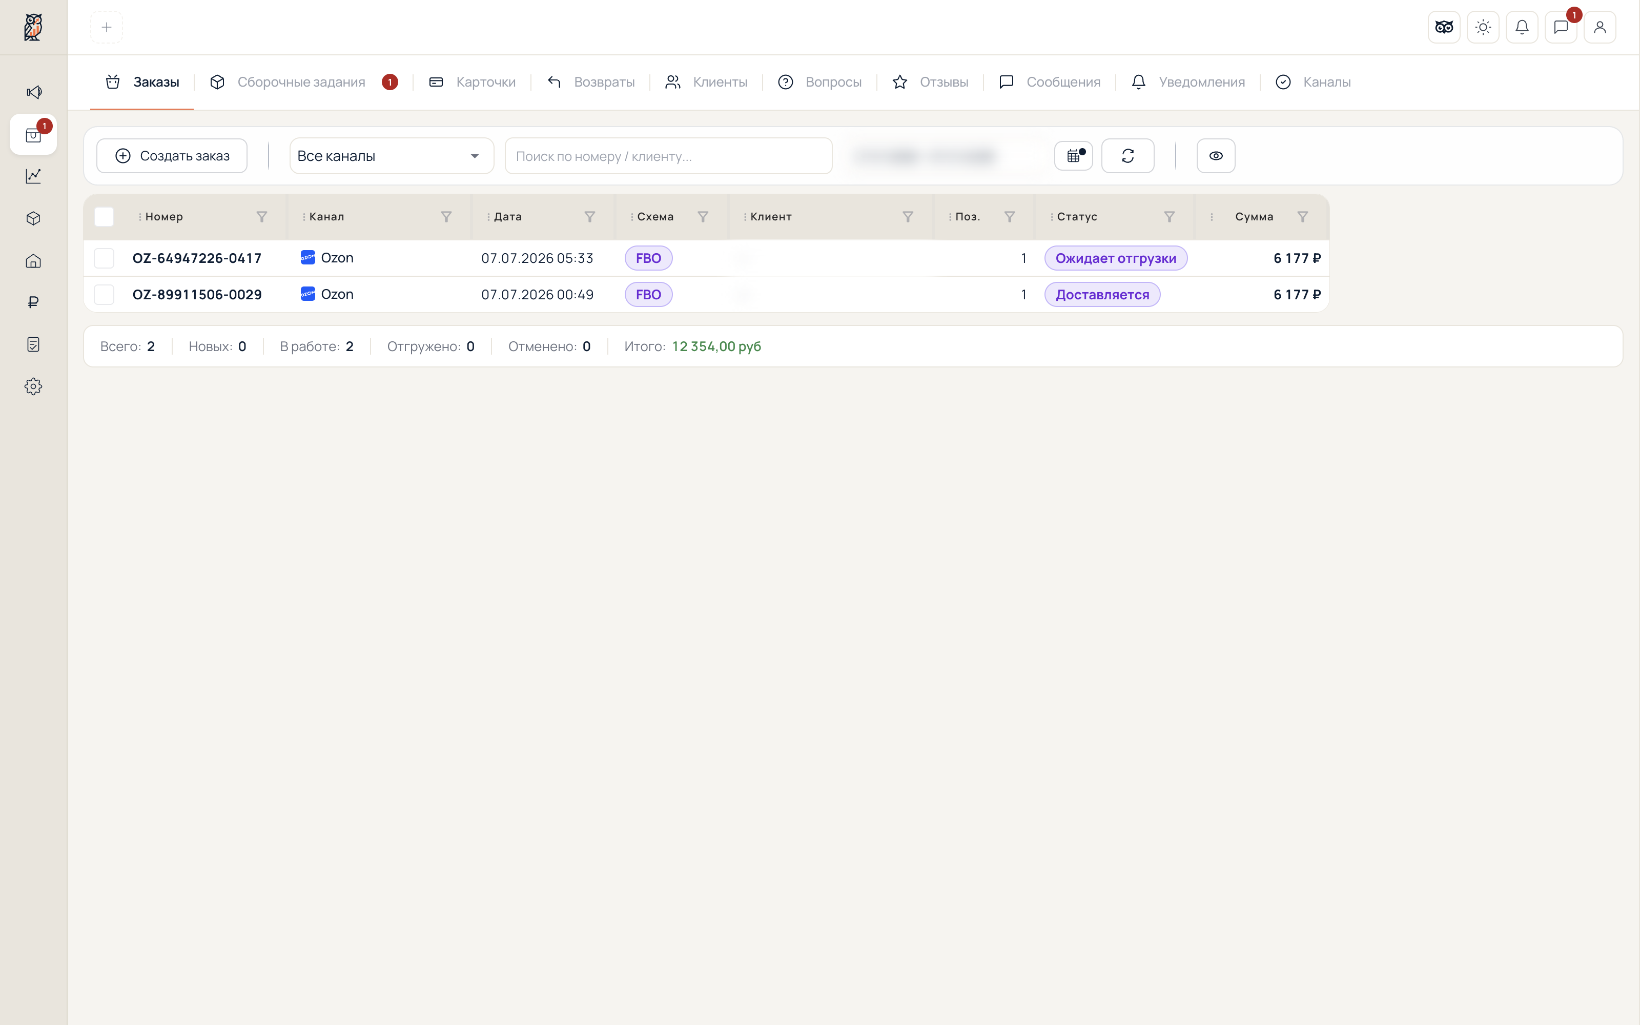Viewport: 1640px width, 1025px height.
Task: Refresh the orders list
Action: point(1127,156)
